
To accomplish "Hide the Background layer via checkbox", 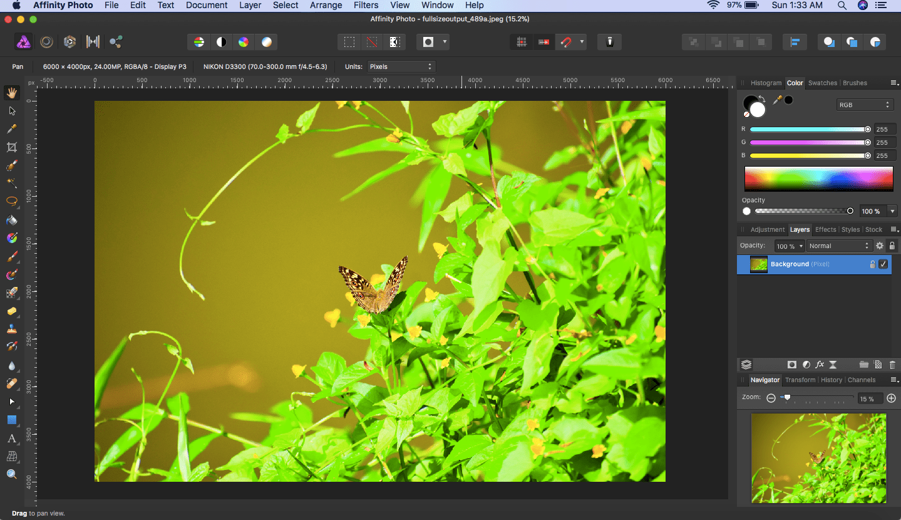I will [883, 264].
